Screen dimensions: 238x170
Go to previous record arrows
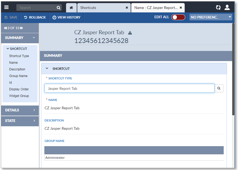click(6, 28)
